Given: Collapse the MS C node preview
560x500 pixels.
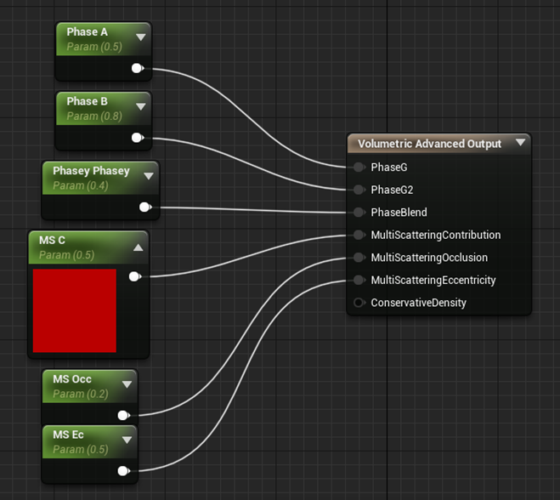Looking at the screenshot, I should tap(139, 247).
